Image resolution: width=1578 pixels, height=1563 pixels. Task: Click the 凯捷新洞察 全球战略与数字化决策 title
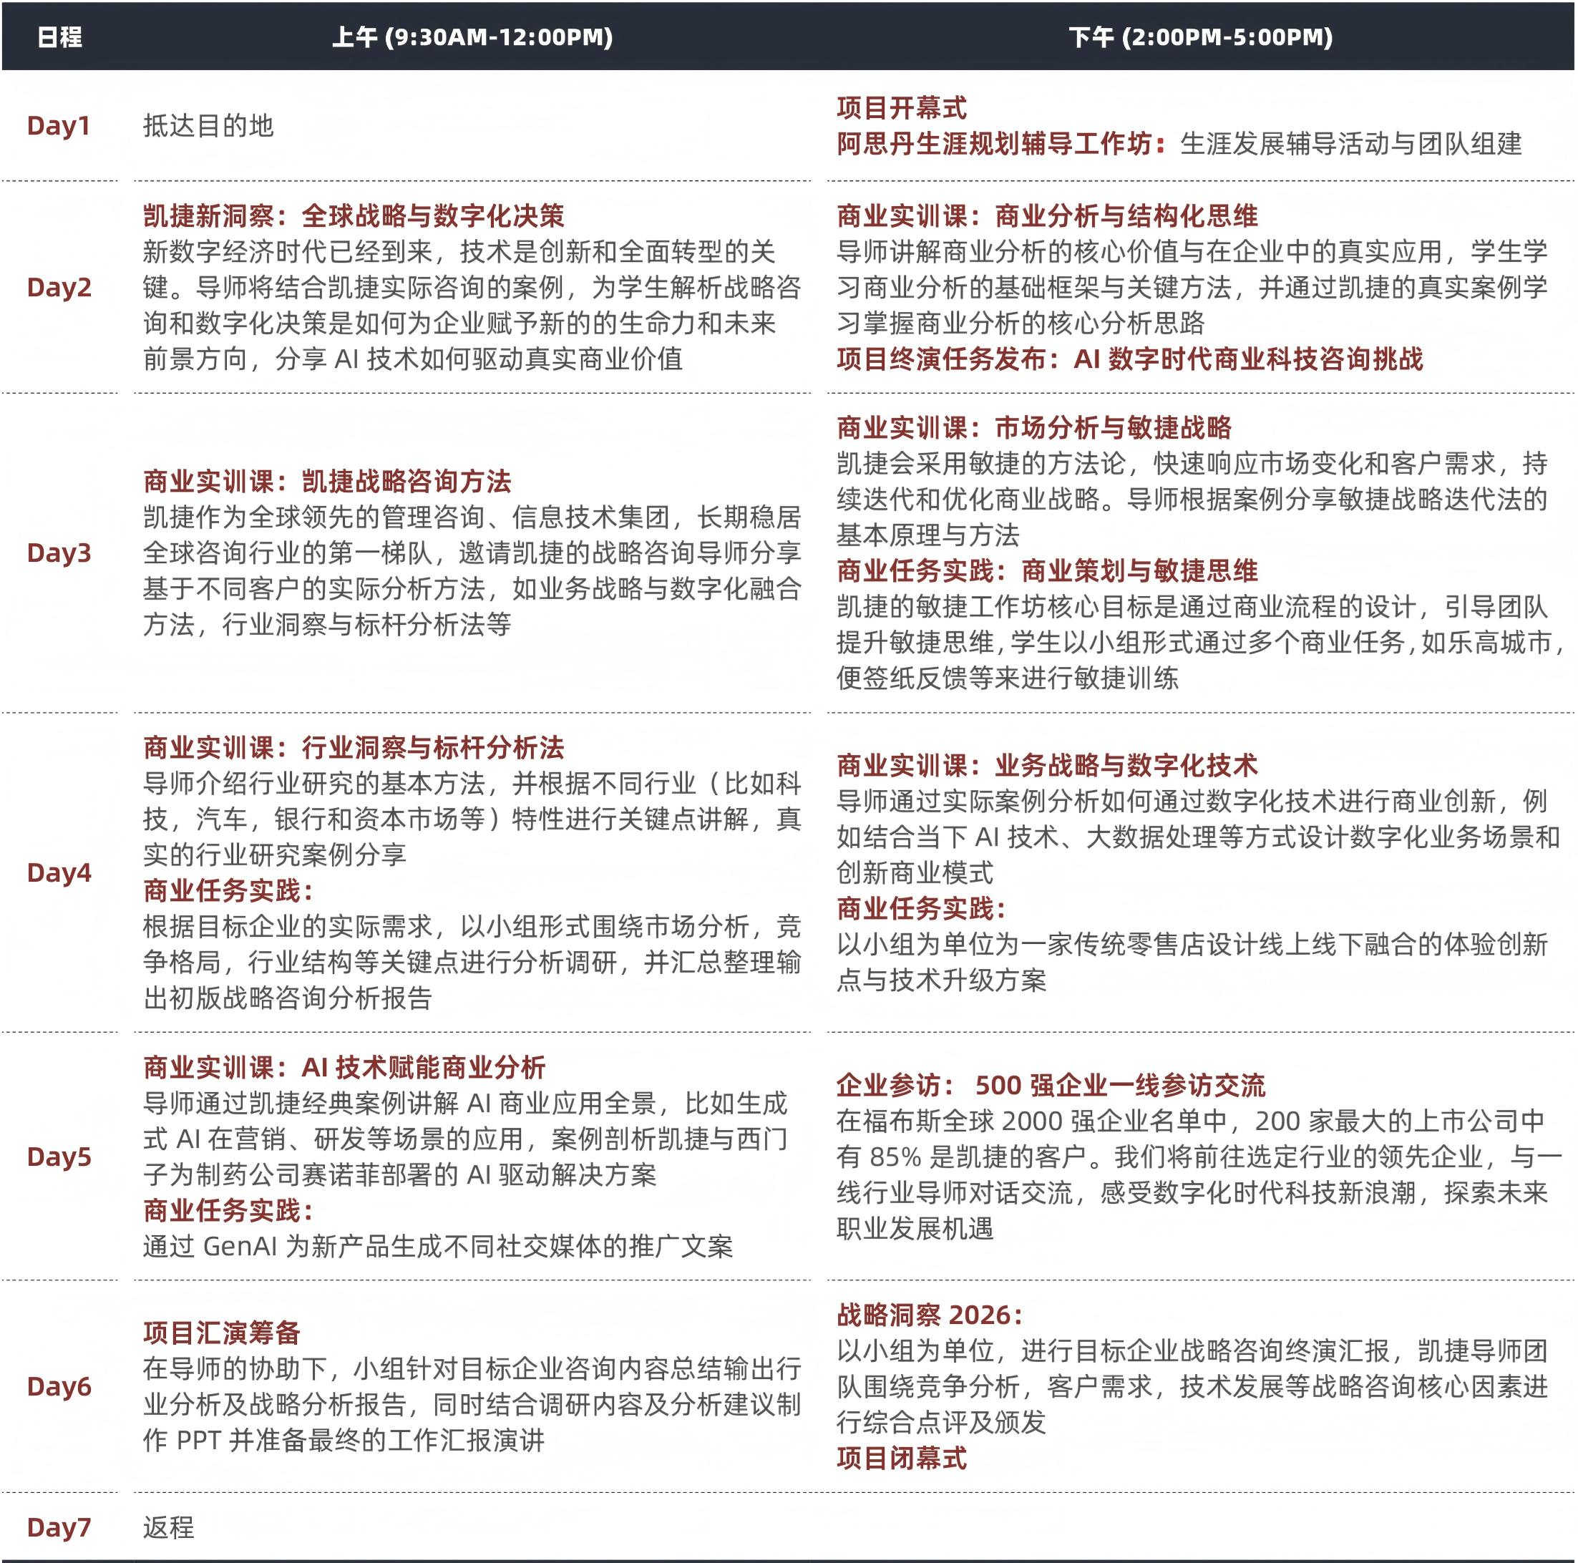point(354,216)
